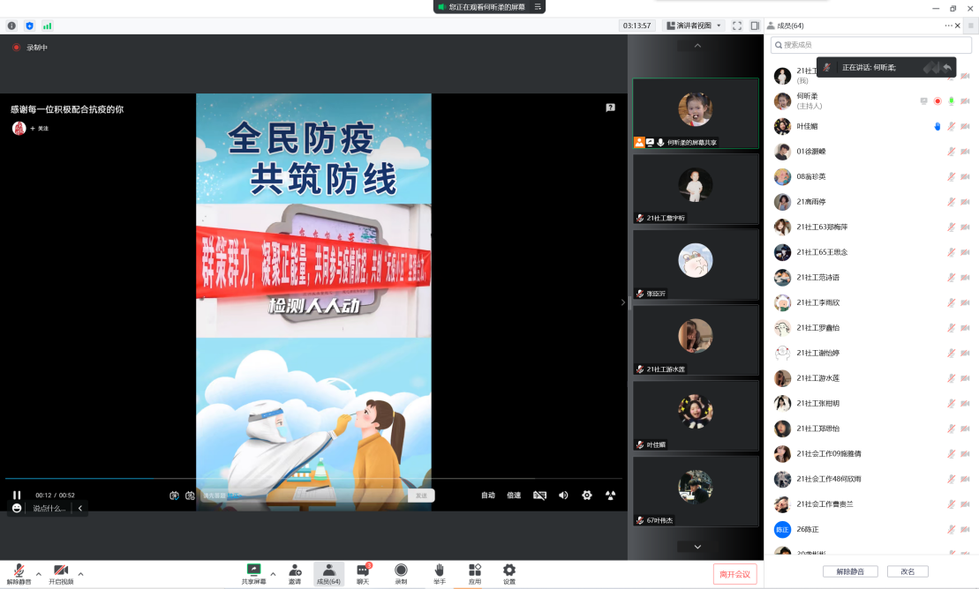The width and height of the screenshot is (979, 589).
Task: Select the 成员(64) toolbar item
Action: coord(328,573)
